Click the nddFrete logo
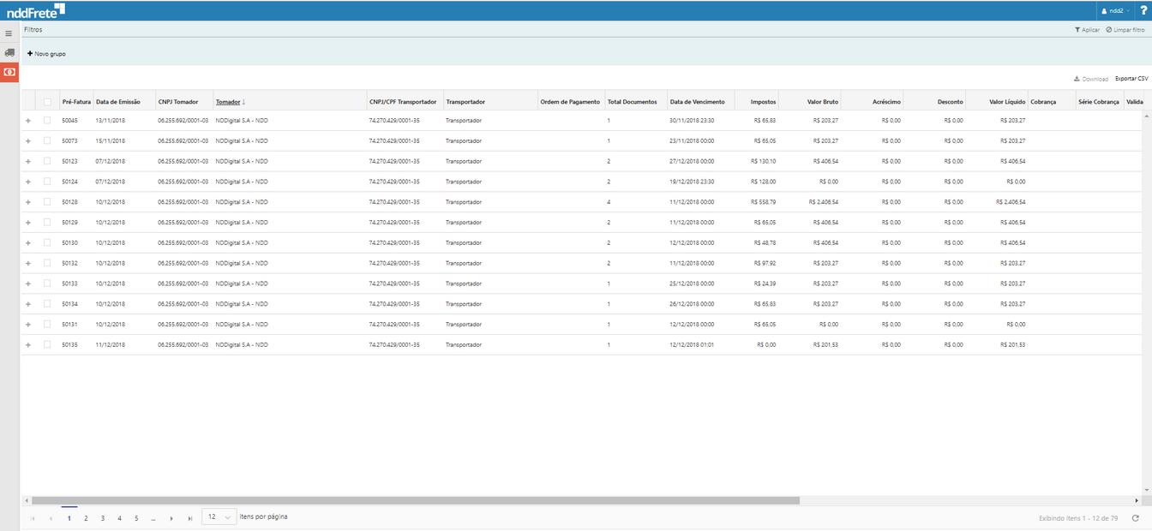This screenshot has height=531, width=1152. 32,11
